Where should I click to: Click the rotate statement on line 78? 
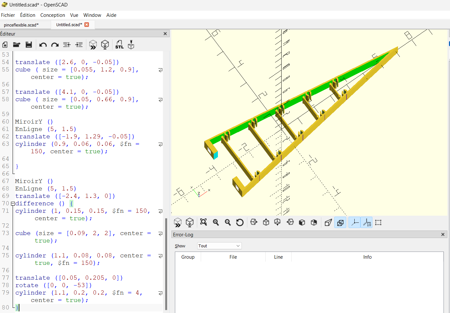[53, 285]
